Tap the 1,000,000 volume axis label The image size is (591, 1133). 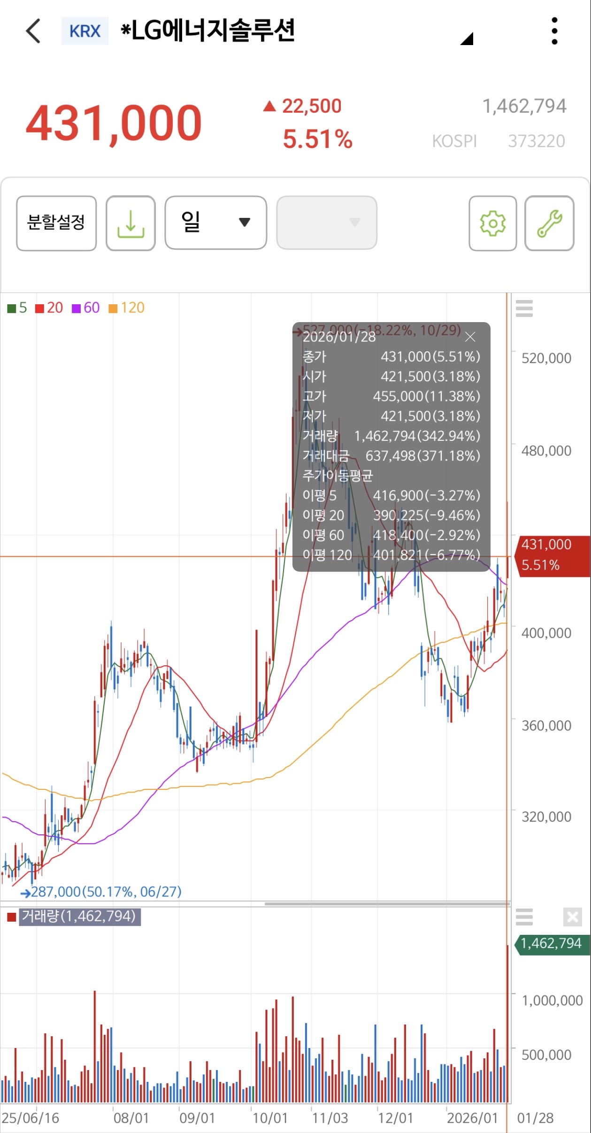552,1001
